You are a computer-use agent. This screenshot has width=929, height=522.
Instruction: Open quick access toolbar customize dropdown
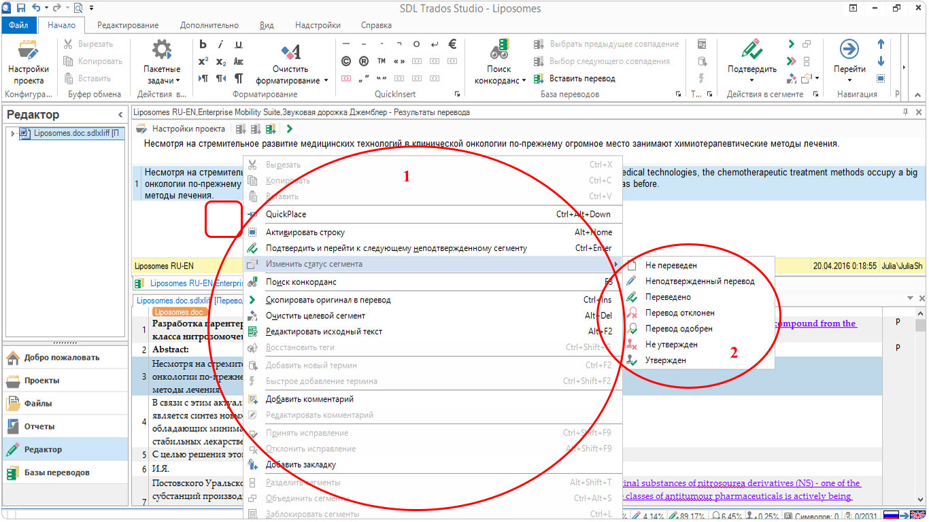(92, 8)
